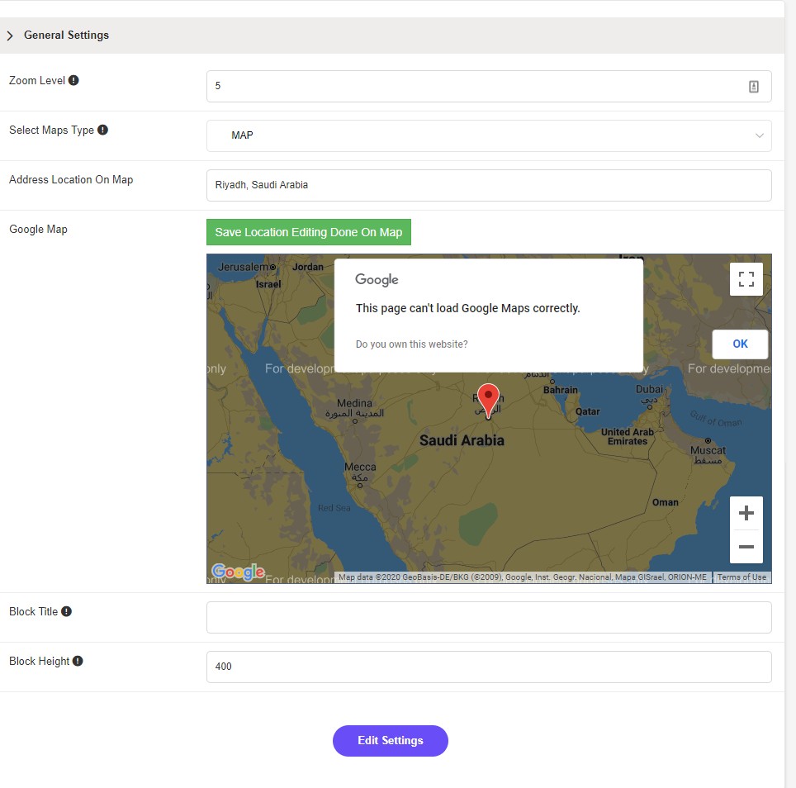Image resolution: width=796 pixels, height=788 pixels.
Task: Click the Jordan label on the map
Action: (308, 267)
